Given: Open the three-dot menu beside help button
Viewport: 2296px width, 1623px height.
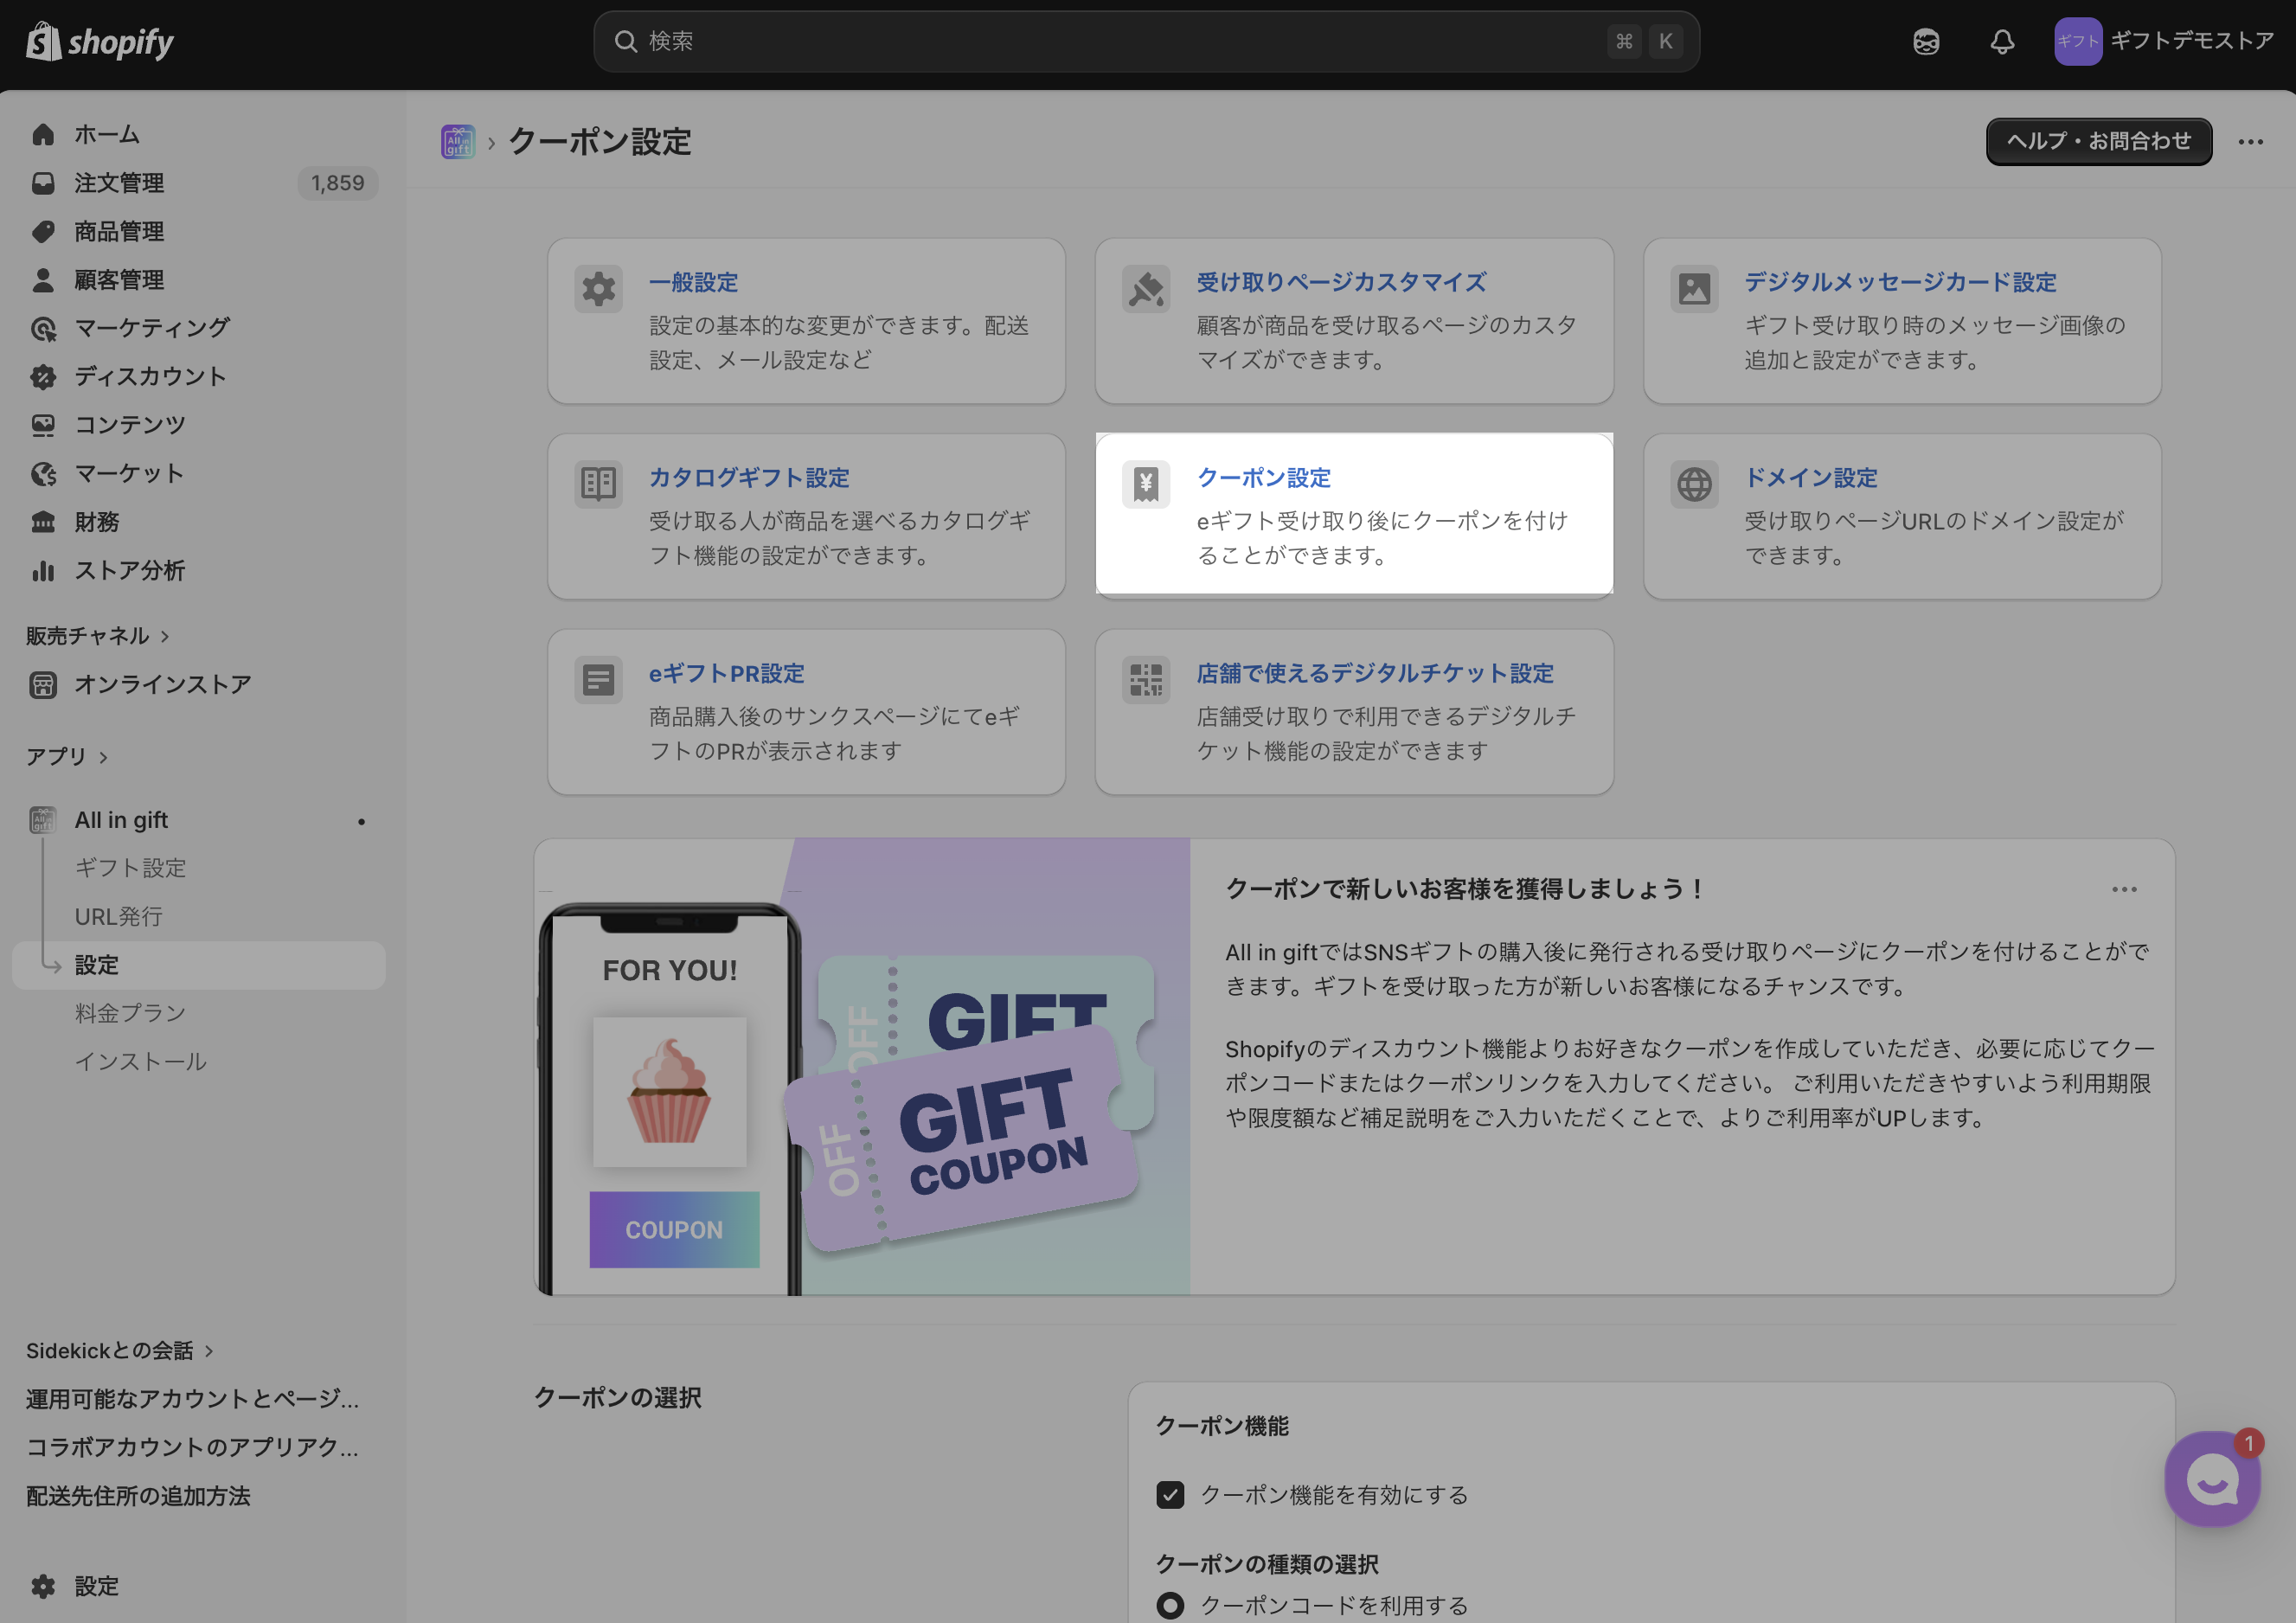Looking at the screenshot, I should (2250, 142).
